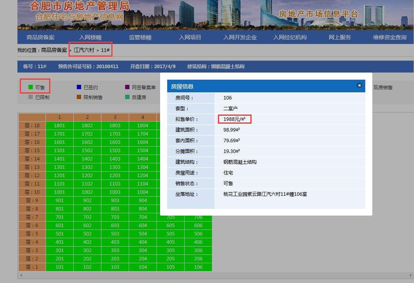Click the 11# breadcrumb entry
414x283 pixels.
click(105, 50)
